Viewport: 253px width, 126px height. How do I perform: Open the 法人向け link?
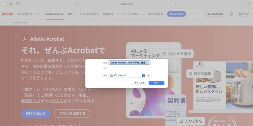60,101
